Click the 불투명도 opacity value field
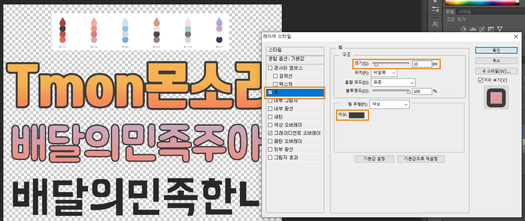525x221 pixels. (x=422, y=91)
